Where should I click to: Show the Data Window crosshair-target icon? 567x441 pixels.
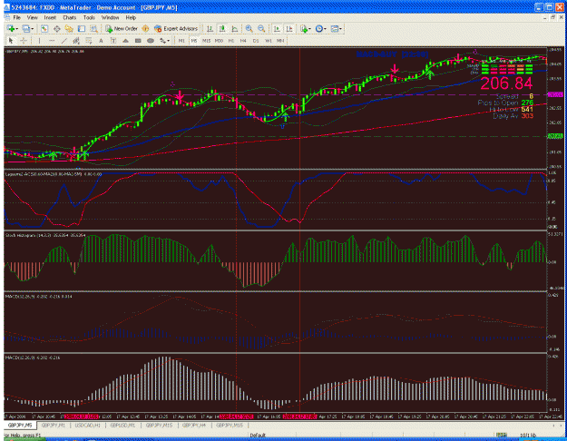[x=57, y=28]
